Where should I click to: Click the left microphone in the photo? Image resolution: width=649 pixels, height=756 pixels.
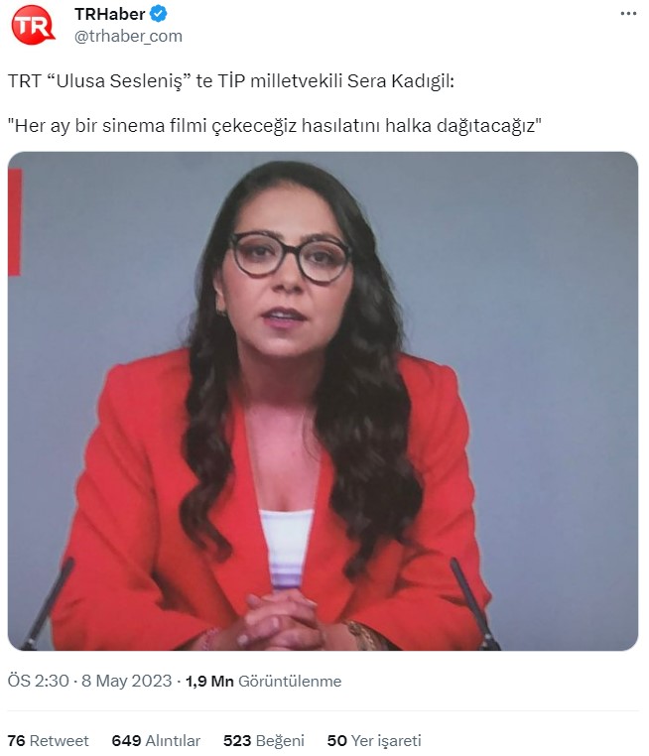(x=48, y=605)
